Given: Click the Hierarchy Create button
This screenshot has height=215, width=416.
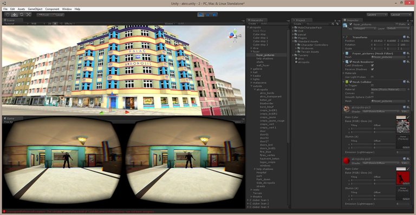Looking at the screenshot, I should click(253, 24).
